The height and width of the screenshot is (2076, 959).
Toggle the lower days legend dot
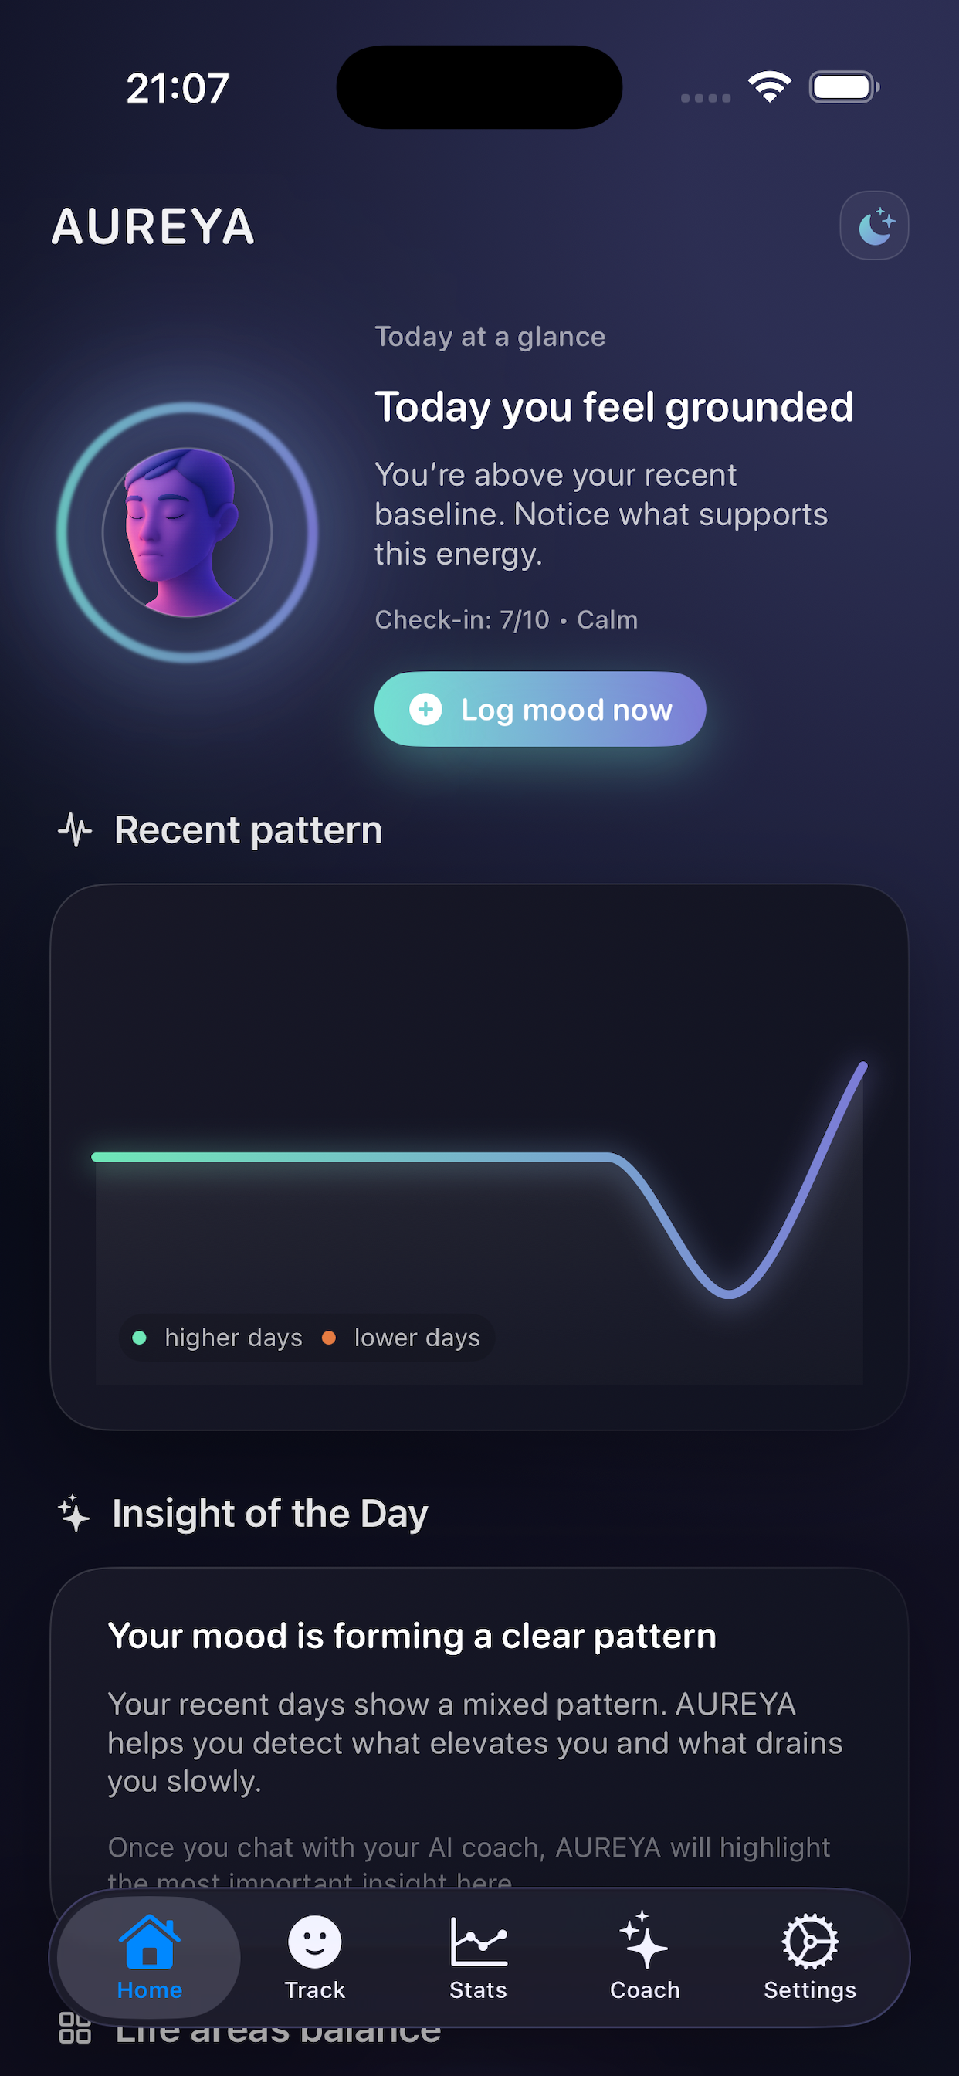pyautogui.click(x=329, y=1337)
